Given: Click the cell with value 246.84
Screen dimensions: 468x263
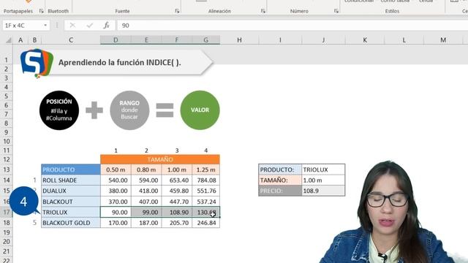Looking at the screenshot, I should point(206,223).
